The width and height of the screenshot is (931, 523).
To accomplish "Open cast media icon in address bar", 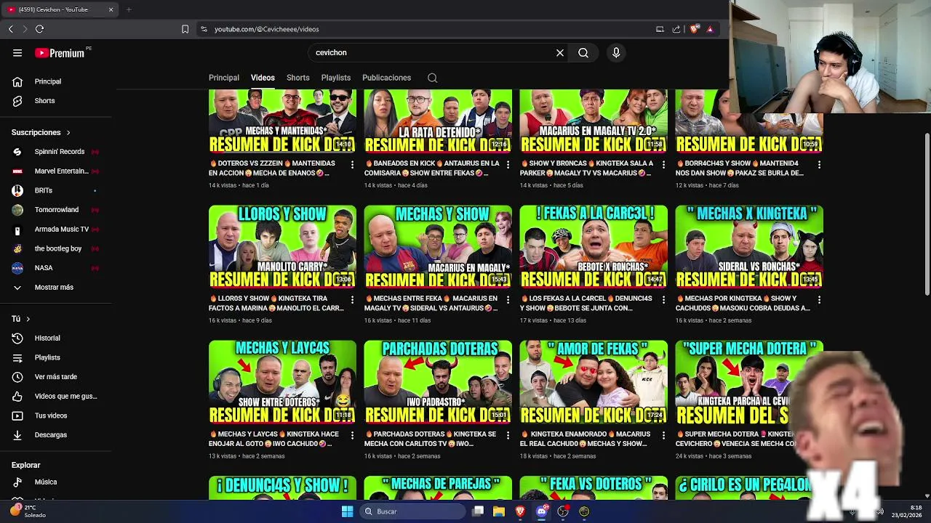I will tap(660, 29).
